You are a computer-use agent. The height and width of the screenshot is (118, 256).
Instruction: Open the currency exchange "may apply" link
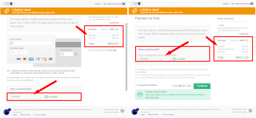[112, 50]
